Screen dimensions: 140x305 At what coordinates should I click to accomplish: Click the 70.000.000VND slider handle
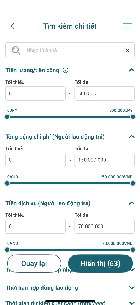tap(133, 250)
